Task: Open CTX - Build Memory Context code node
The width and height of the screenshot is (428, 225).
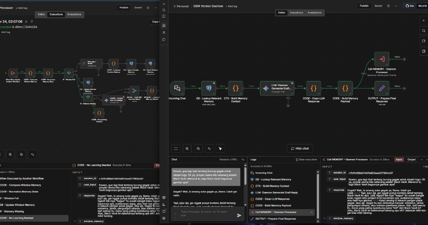Action: [236, 88]
